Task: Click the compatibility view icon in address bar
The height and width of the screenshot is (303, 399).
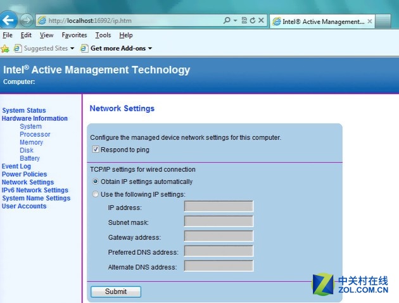Action: point(244,20)
